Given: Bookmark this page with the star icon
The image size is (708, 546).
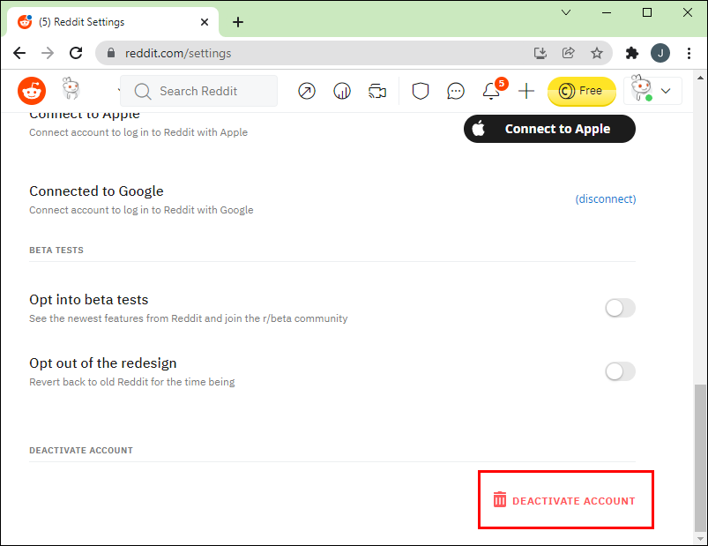Looking at the screenshot, I should pyautogui.click(x=597, y=53).
